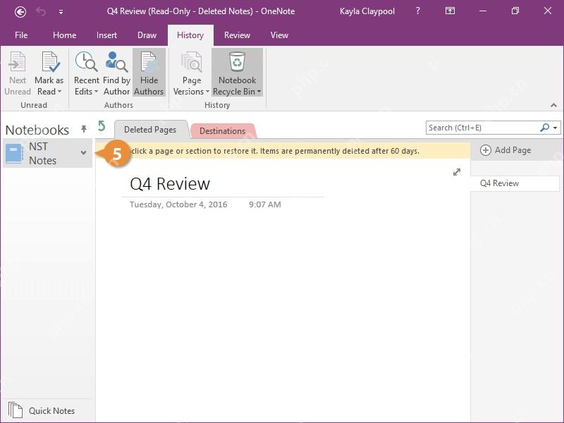Open the Mark as Read dropdown
Viewport: 564px width, 423px height.
[49, 73]
